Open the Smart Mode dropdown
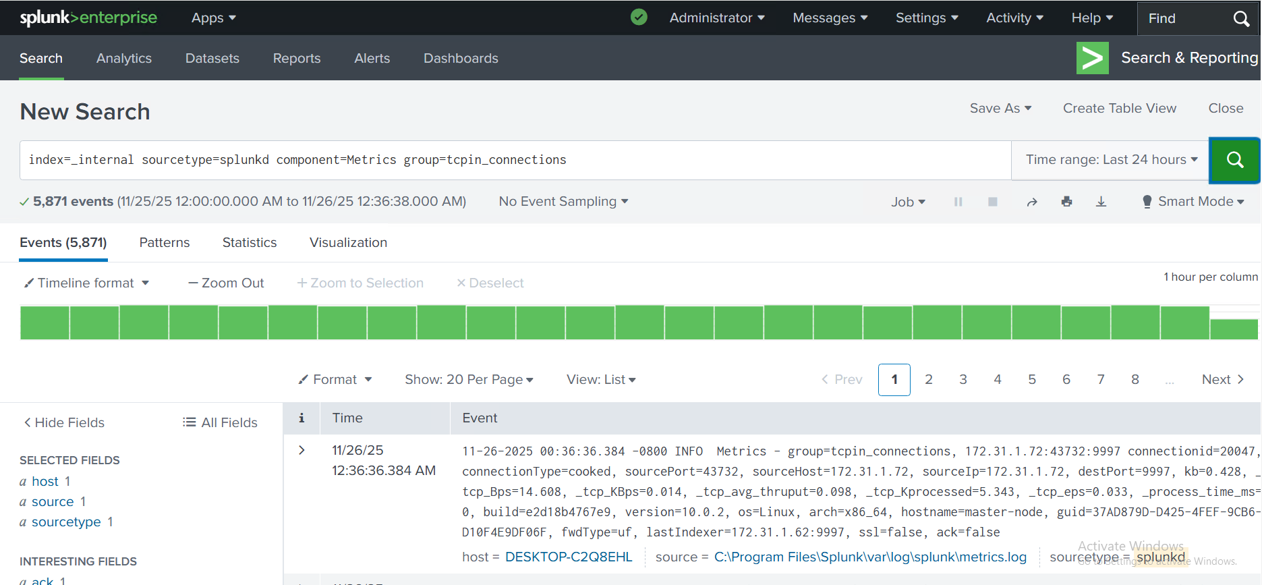This screenshot has height=585, width=1262. [x=1193, y=202]
